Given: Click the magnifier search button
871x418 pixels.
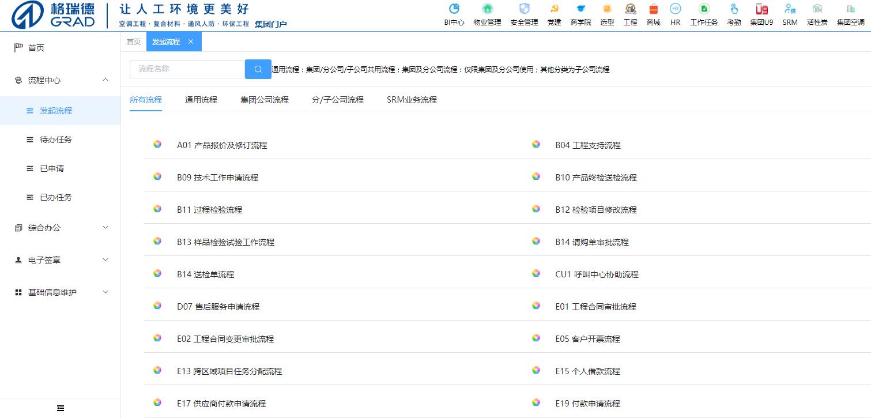Looking at the screenshot, I should click(258, 69).
